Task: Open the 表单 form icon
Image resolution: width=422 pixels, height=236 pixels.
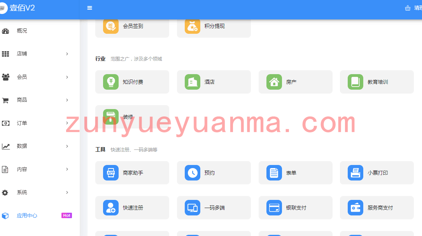Action: pyautogui.click(x=274, y=173)
